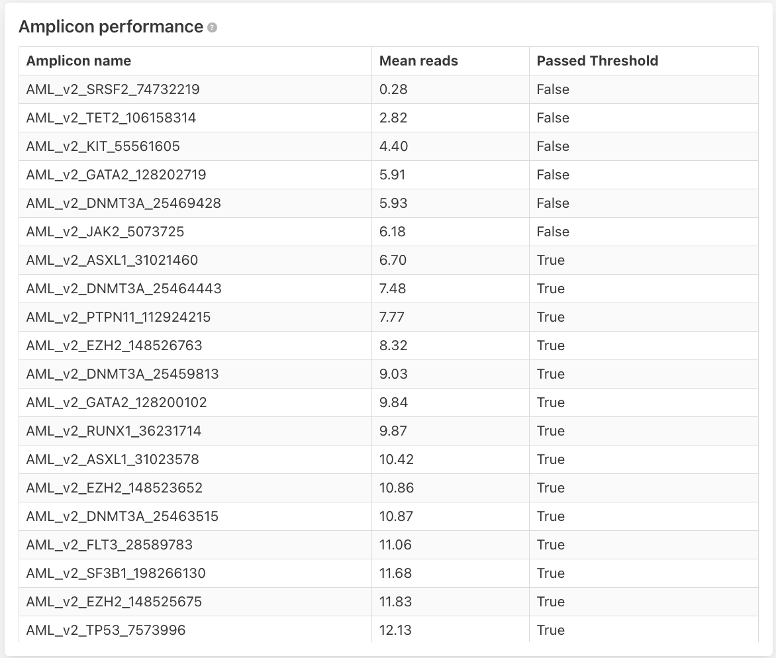776x658 pixels.
Task: Select the AML_v2_TP53_7573996 amplicon name
Action: (x=106, y=630)
